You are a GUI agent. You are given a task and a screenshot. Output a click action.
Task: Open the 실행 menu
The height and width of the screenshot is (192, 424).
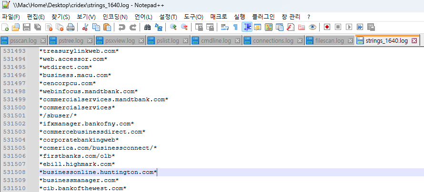click(x=240, y=17)
